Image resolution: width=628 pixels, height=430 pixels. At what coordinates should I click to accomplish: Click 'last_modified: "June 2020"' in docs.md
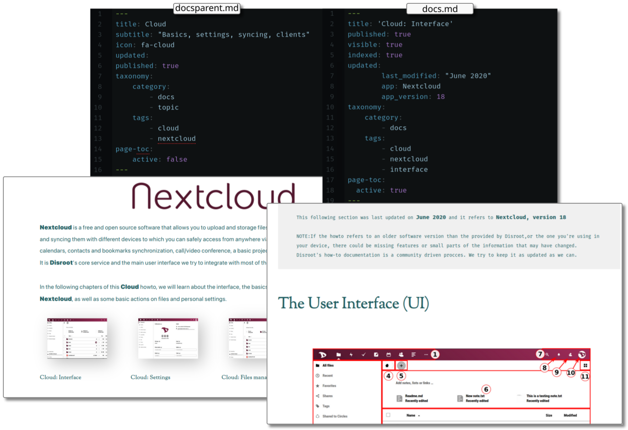point(436,76)
